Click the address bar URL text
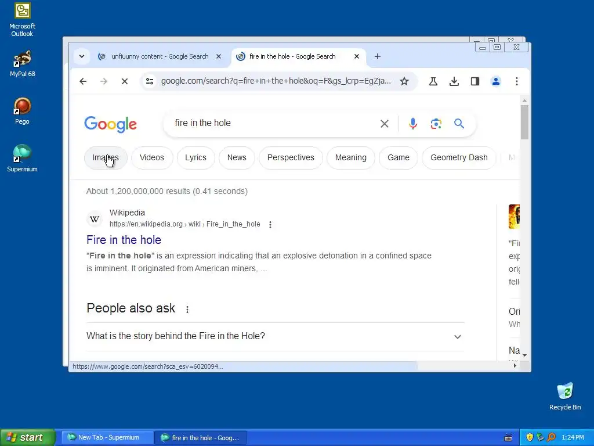 click(276, 81)
